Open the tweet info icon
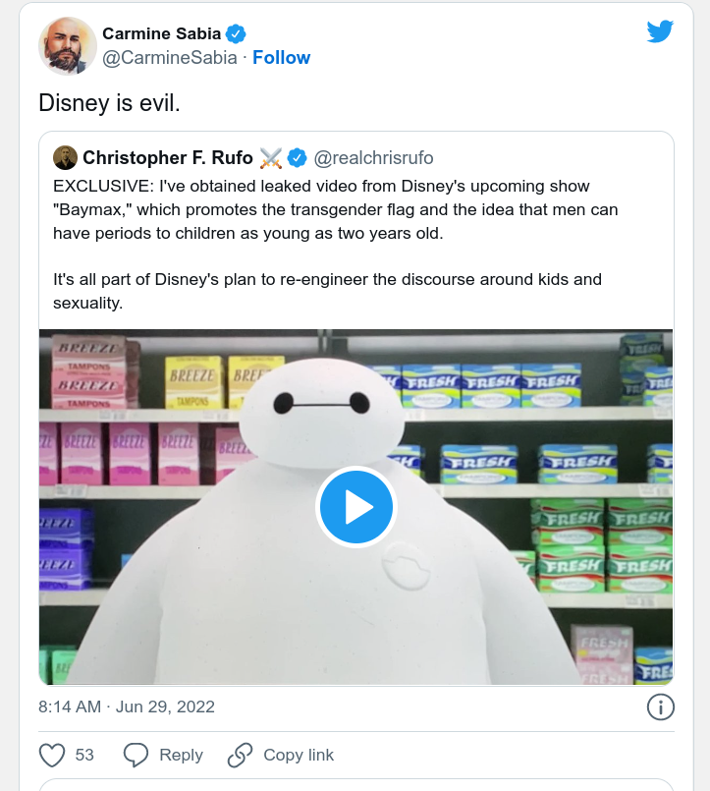This screenshot has width=710, height=791. click(x=660, y=706)
